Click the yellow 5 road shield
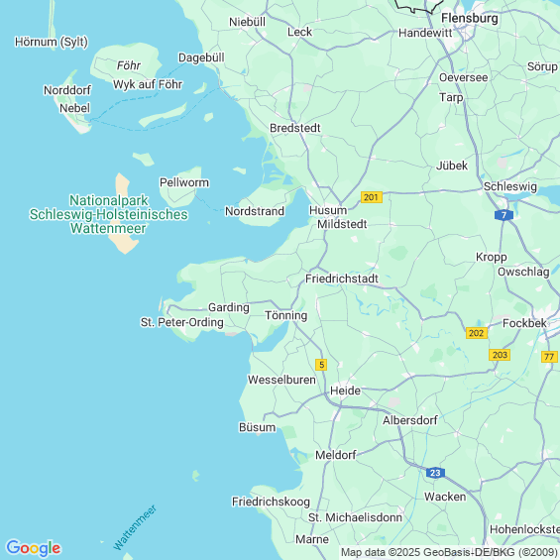 point(321,365)
